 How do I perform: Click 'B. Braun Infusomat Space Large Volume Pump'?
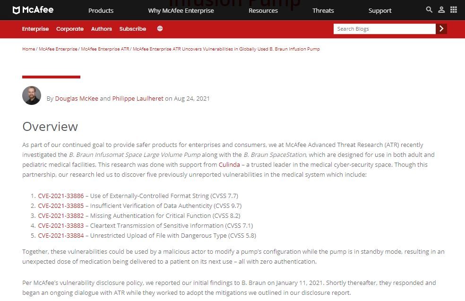[135, 155]
